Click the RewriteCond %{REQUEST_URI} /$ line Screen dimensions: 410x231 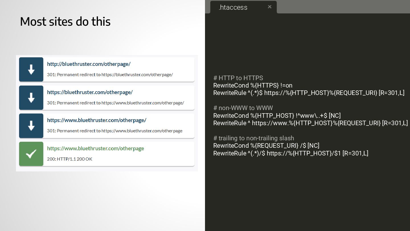tap(266, 145)
